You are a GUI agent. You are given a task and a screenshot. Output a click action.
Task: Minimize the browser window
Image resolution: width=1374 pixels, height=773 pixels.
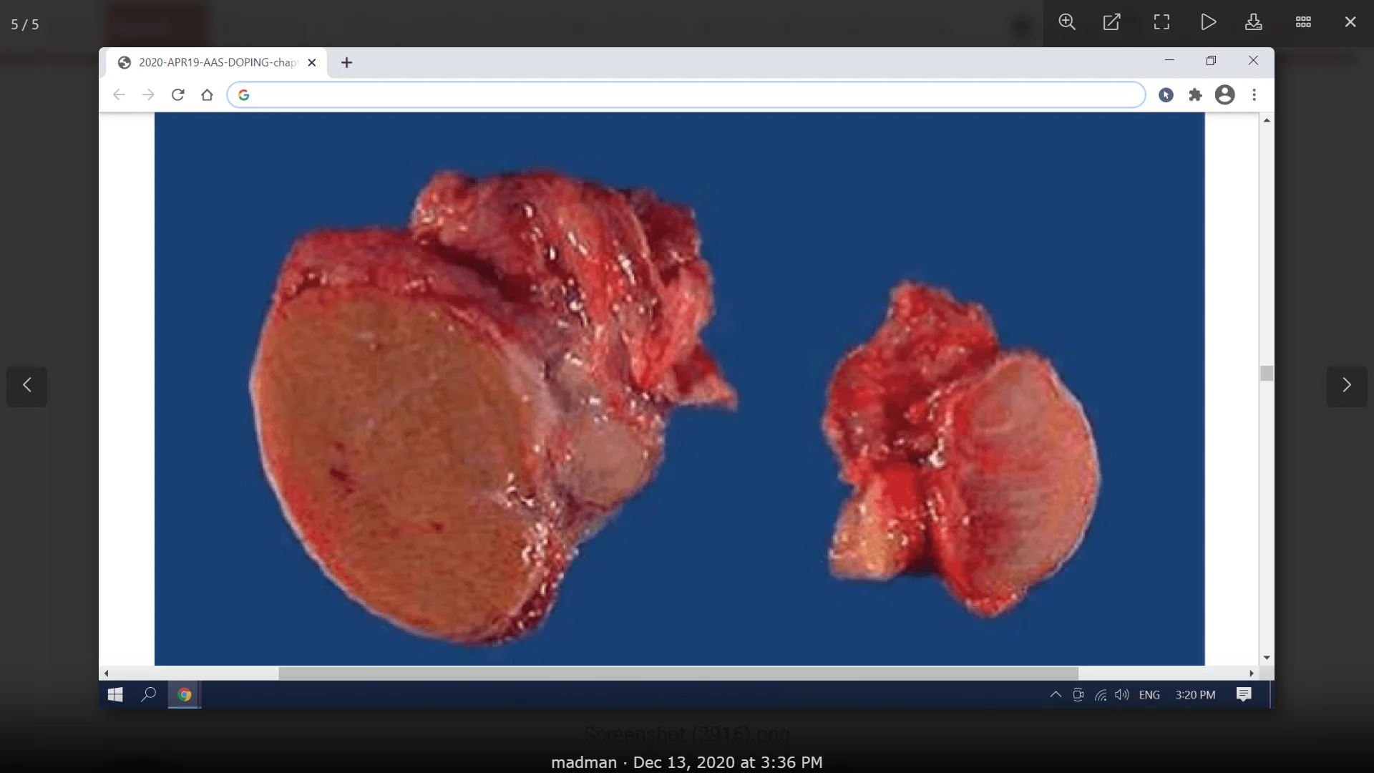click(1169, 60)
